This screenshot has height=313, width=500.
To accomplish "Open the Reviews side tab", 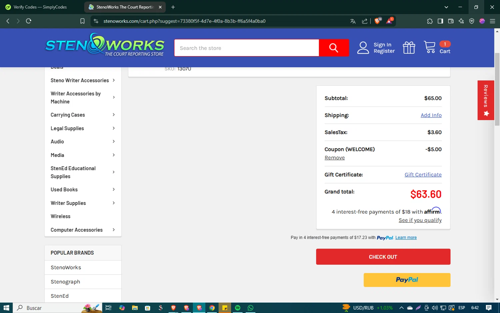I will point(486,100).
